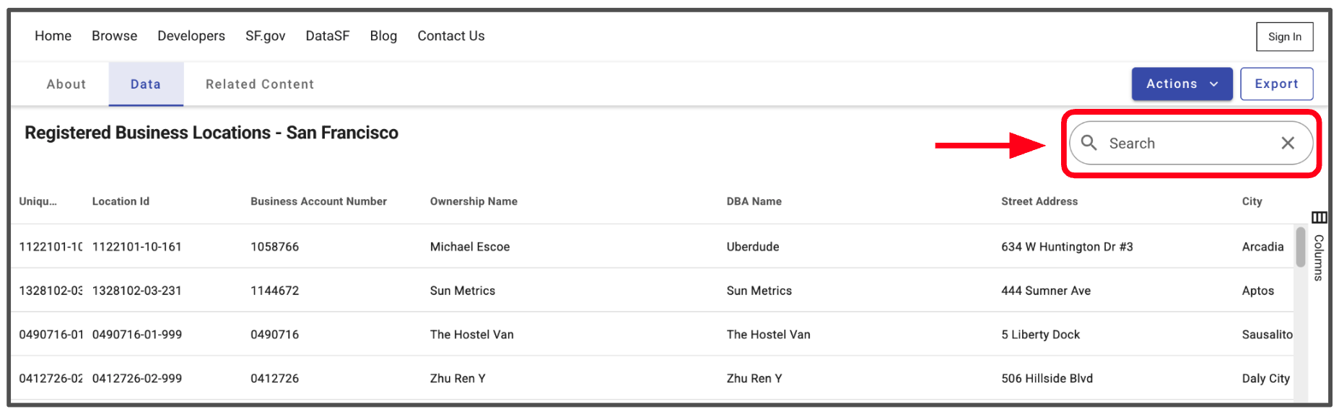Open the Browse menu link

pyautogui.click(x=114, y=36)
